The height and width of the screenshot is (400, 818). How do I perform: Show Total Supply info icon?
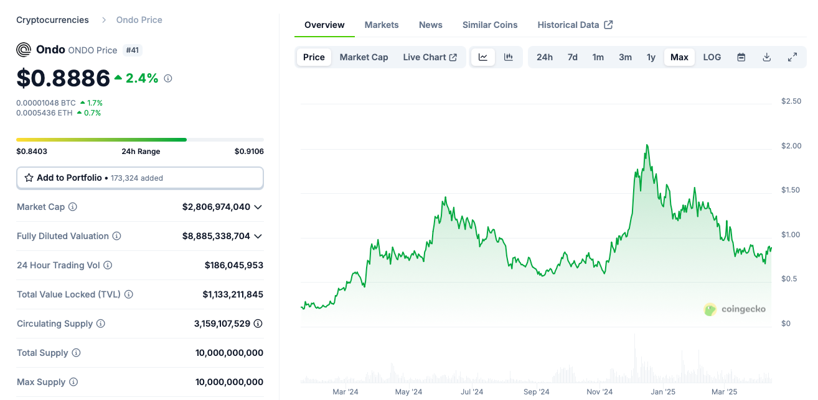tap(76, 353)
